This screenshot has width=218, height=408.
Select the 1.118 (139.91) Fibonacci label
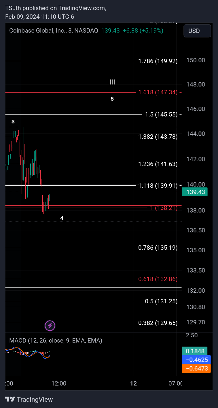(x=158, y=185)
